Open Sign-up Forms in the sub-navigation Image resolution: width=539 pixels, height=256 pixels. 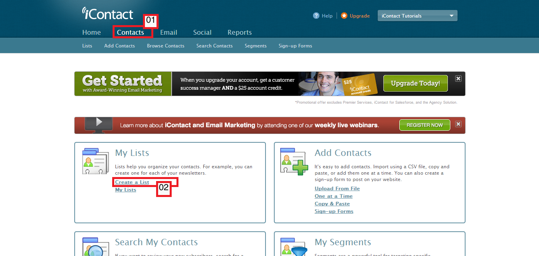[x=295, y=46]
